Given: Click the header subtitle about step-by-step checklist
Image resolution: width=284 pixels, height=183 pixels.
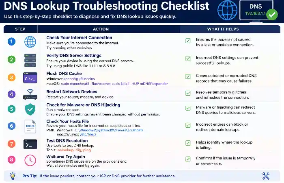Looking at the screenshot, I should point(90,17).
